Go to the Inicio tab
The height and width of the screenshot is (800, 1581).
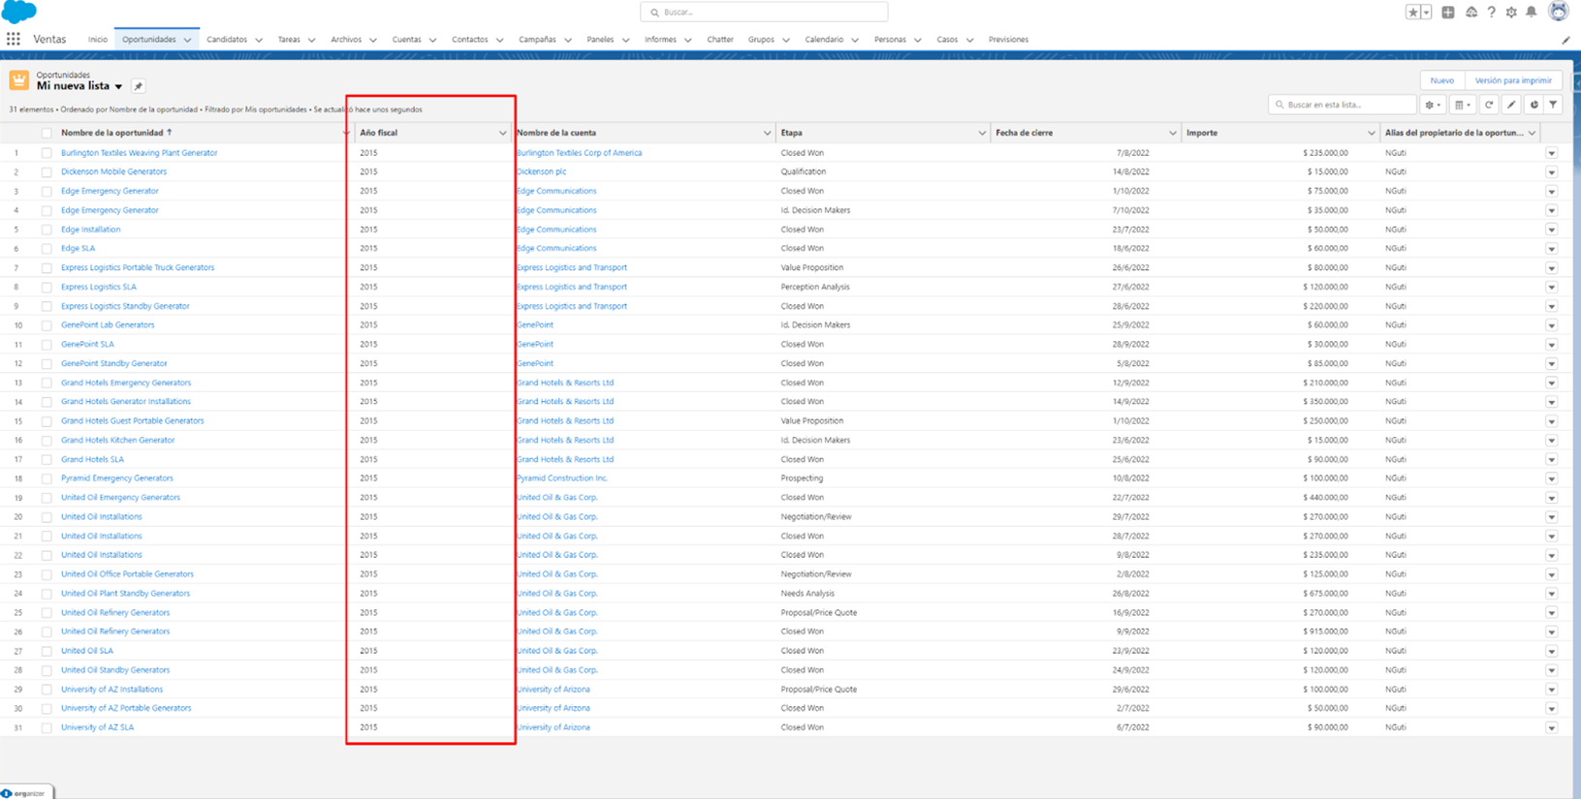pyautogui.click(x=98, y=40)
